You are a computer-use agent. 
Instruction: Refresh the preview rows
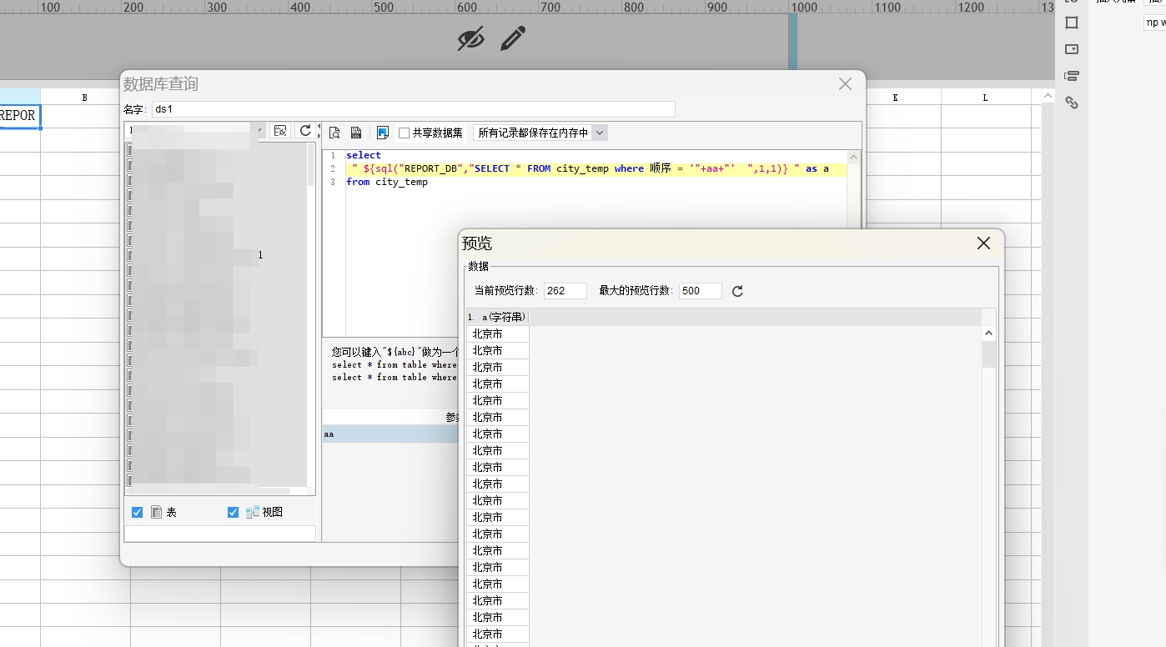737,291
